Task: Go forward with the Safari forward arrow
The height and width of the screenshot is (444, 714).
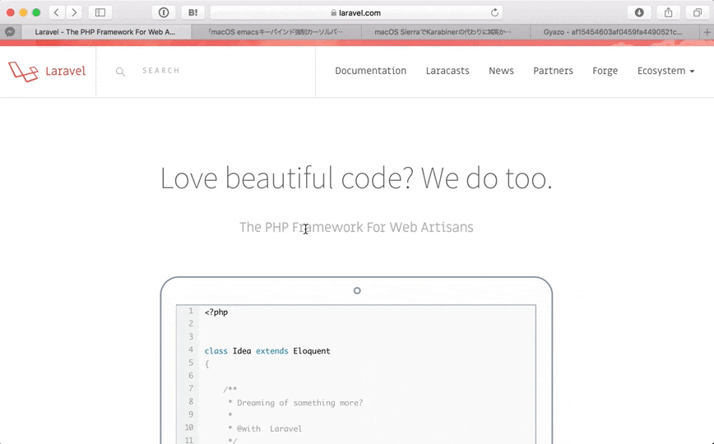Action: click(x=74, y=13)
